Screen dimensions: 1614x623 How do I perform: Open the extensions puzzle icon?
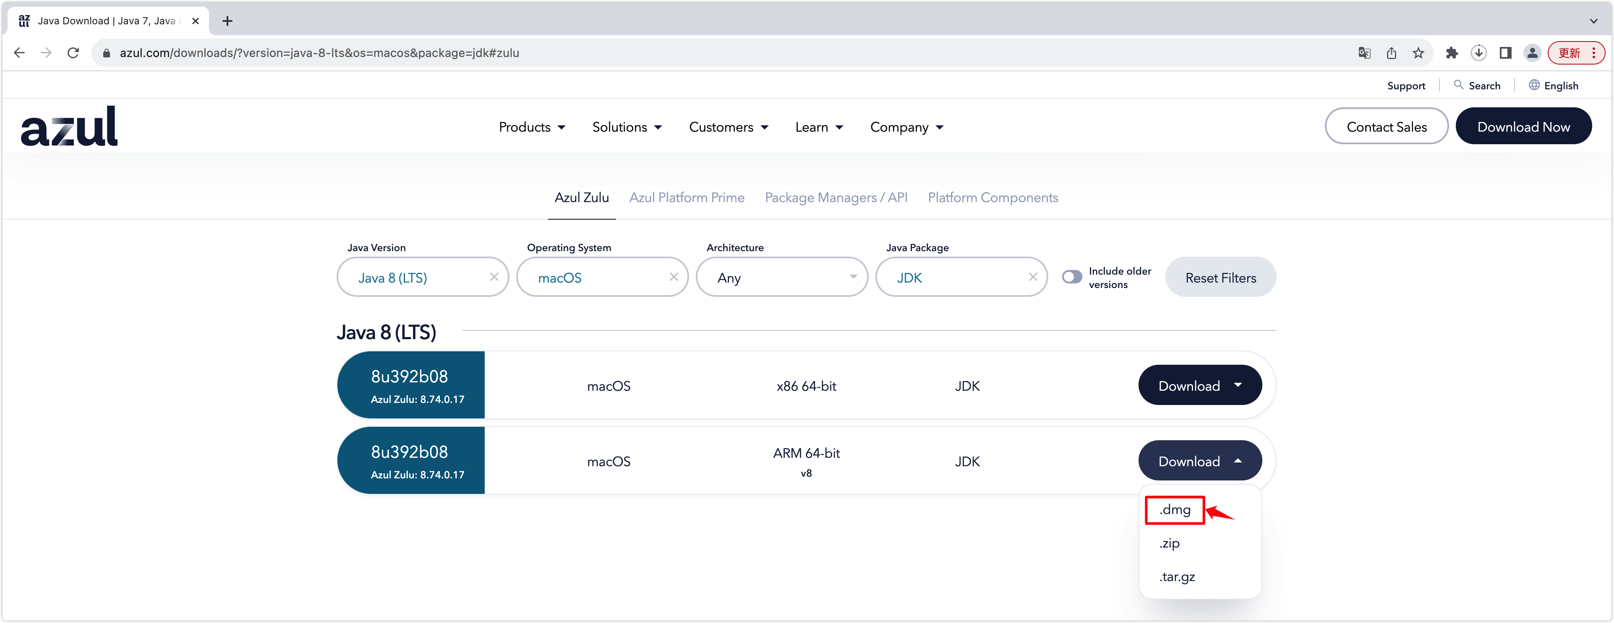(1452, 53)
